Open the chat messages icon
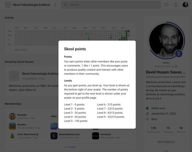The height and width of the screenshot is (152, 192). click(166, 5)
